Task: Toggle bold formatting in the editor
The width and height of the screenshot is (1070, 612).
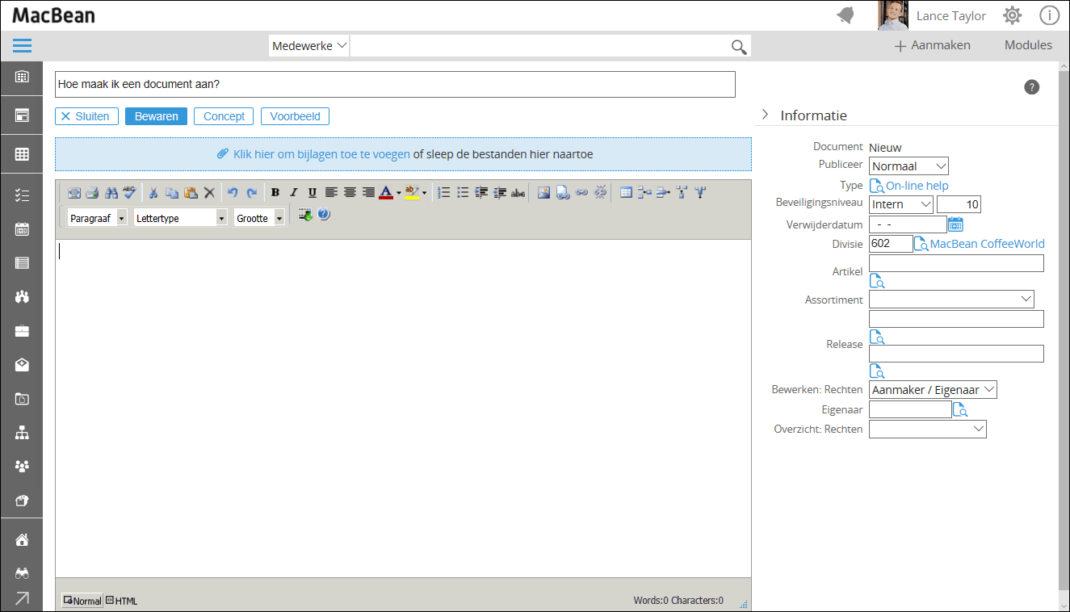Action: 275,192
